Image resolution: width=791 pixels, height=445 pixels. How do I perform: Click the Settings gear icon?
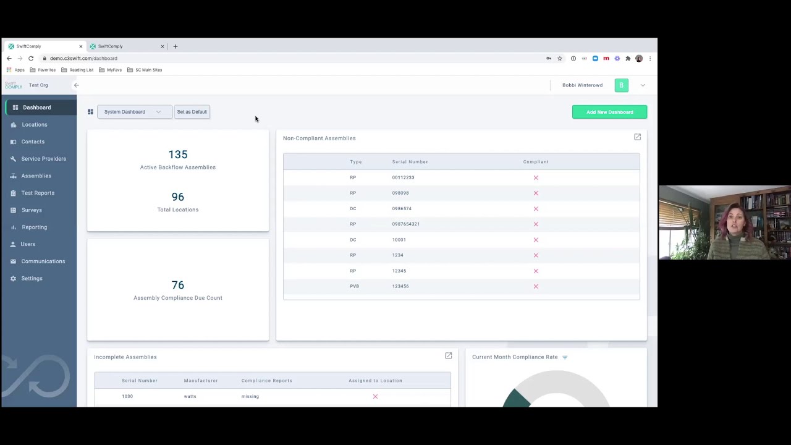14,278
